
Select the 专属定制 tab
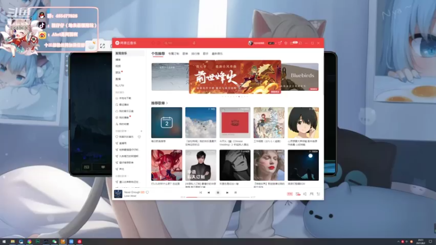pos(173,53)
